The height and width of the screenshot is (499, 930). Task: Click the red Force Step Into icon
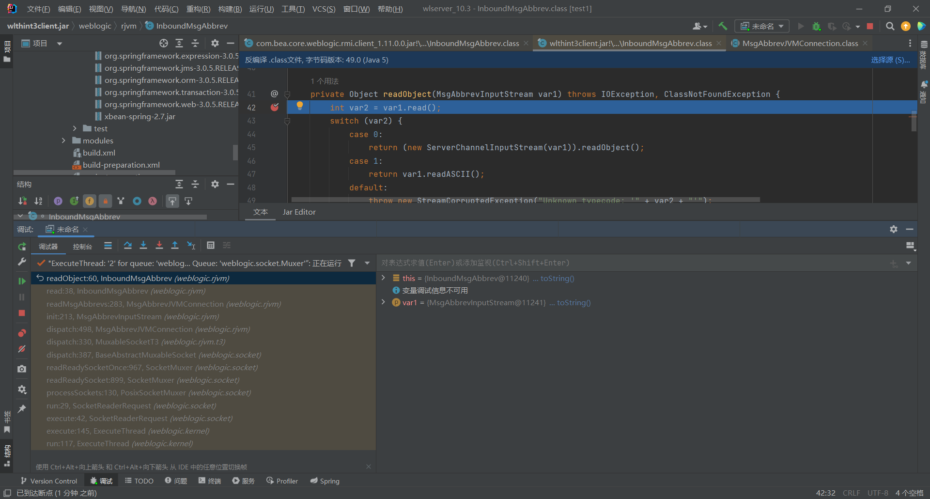click(x=159, y=246)
